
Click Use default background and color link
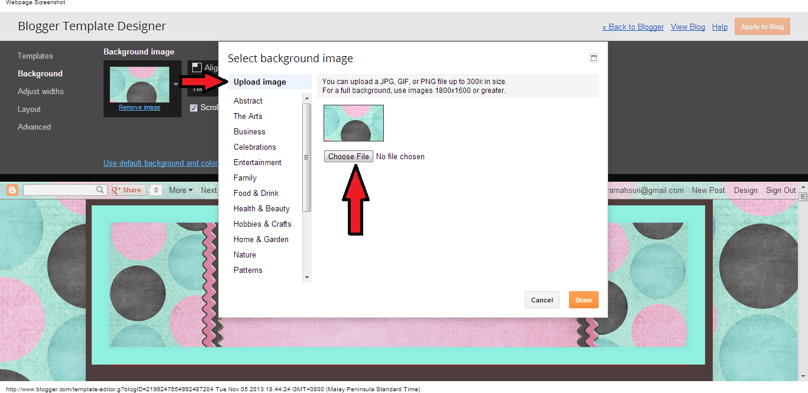(161, 163)
